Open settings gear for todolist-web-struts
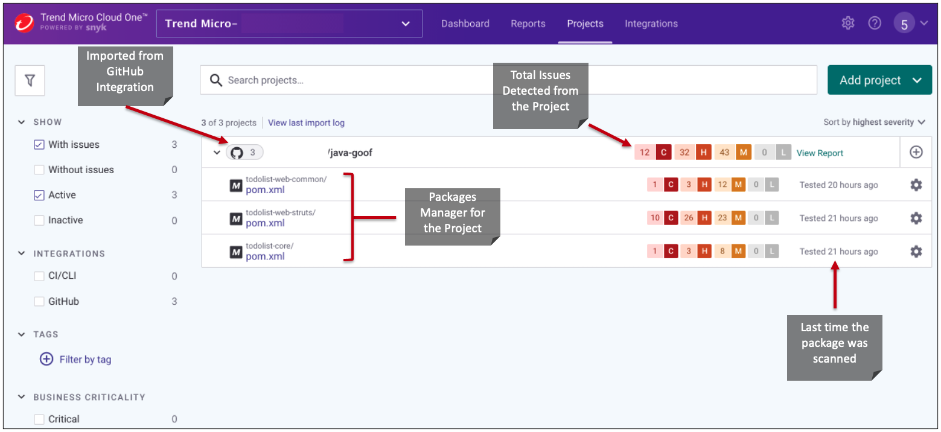Image resolution: width=941 pixels, height=432 pixels. (916, 218)
